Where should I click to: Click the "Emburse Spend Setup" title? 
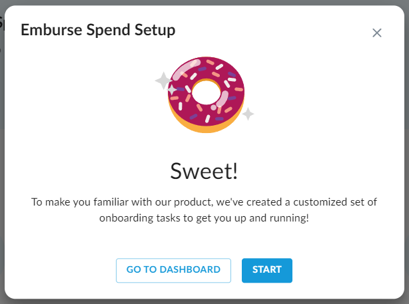coord(98,30)
